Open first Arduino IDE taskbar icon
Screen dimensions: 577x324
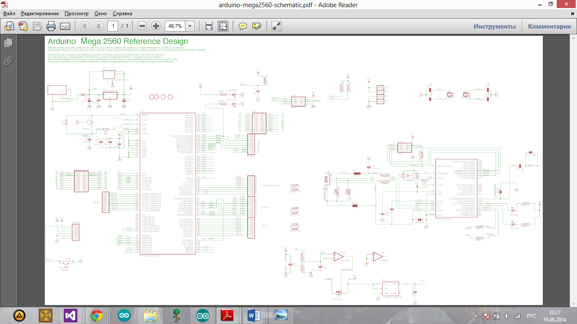coord(124,315)
